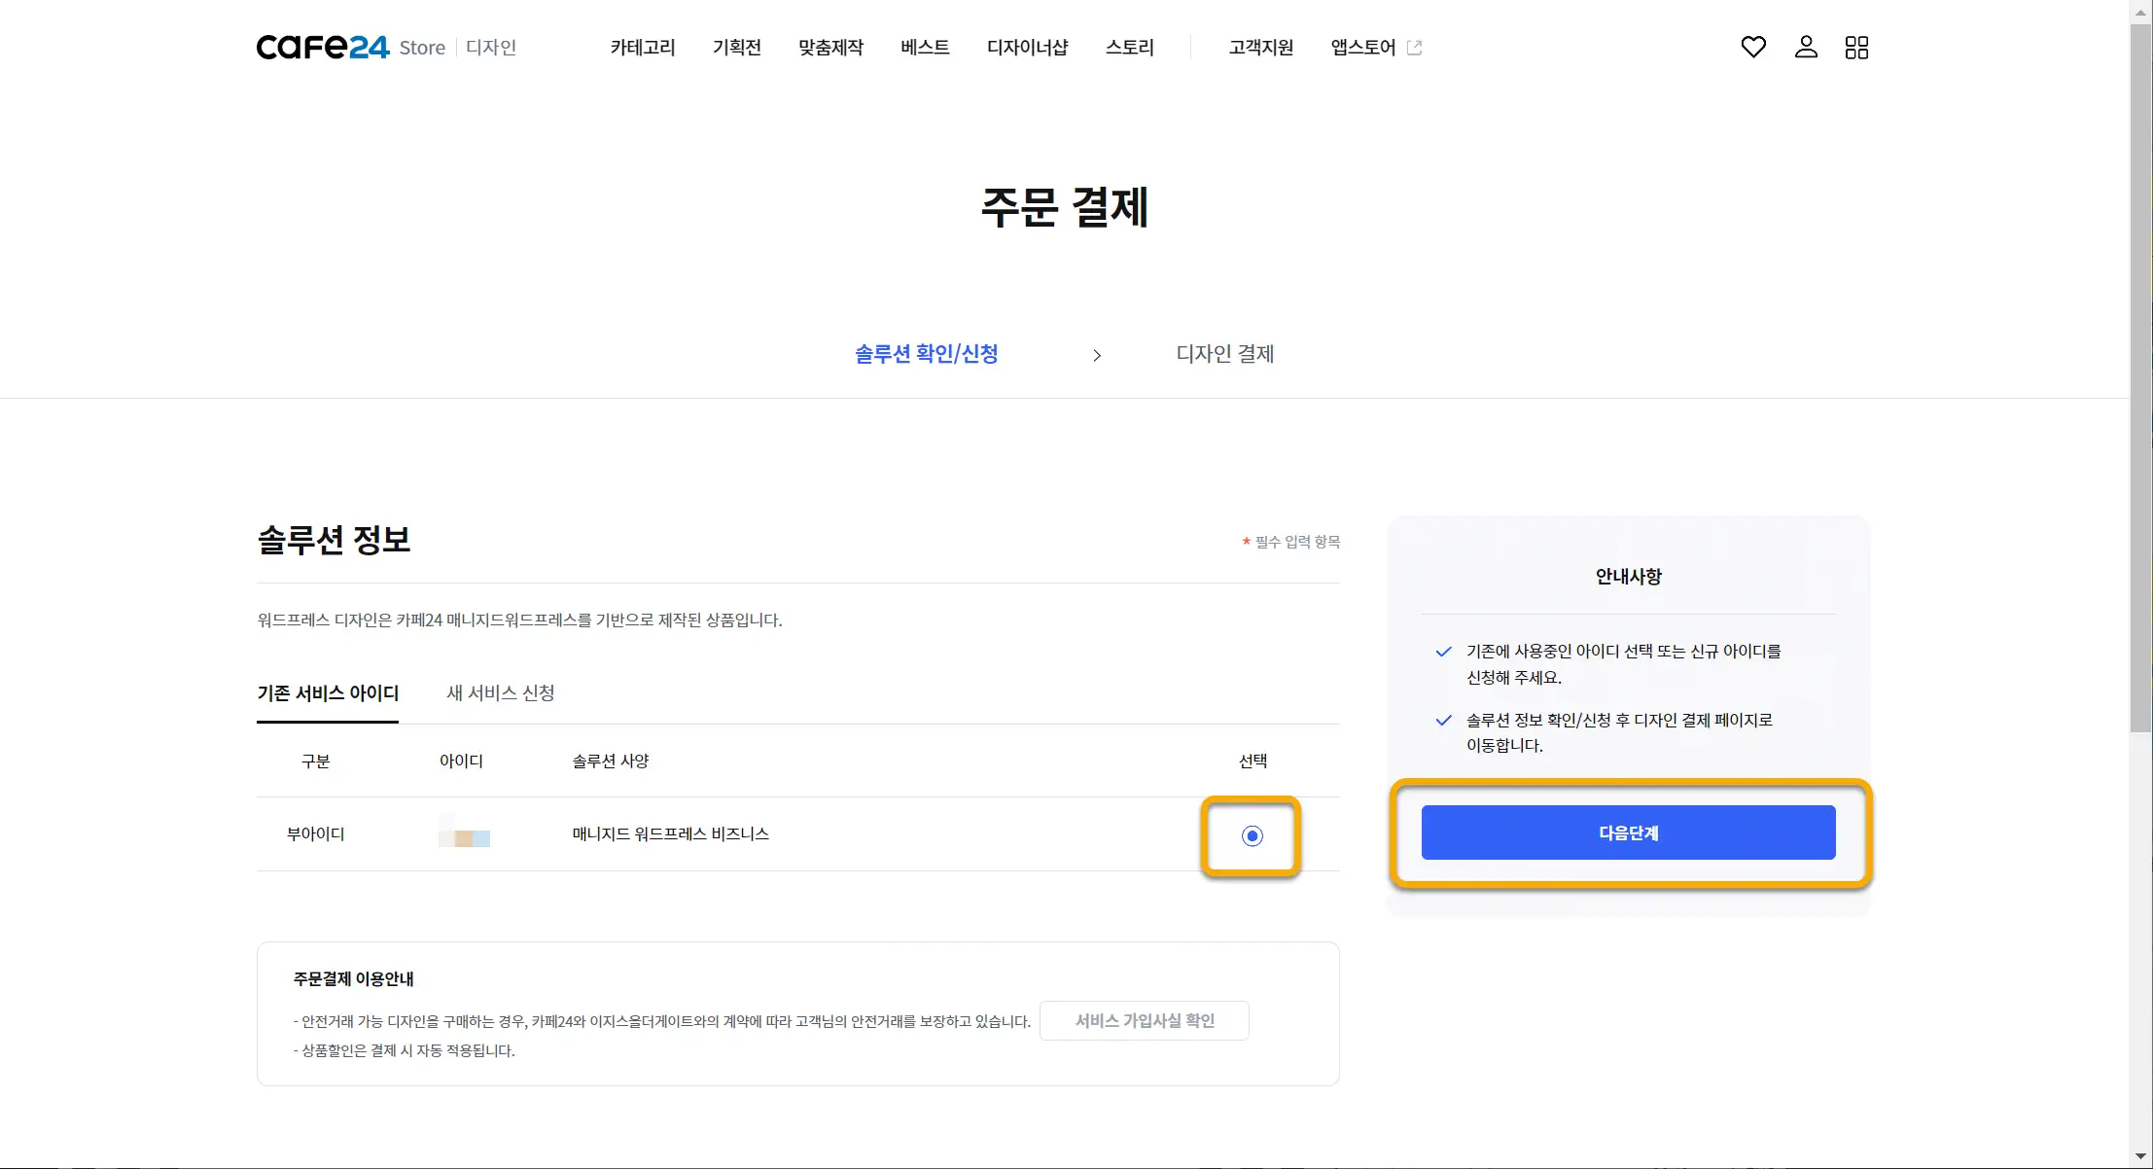This screenshot has width=2153, height=1169.
Task: Click the blue checkmark beside 아이디 선택 guidance
Action: (1442, 652)
